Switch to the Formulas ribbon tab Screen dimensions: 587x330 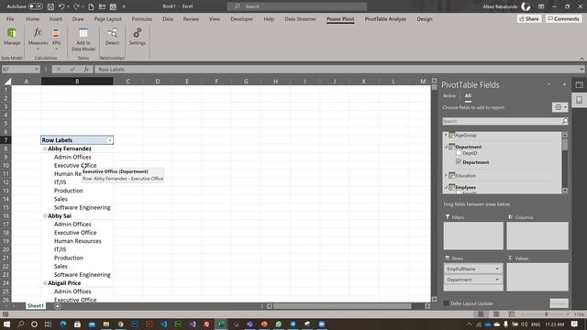point(142,18)
